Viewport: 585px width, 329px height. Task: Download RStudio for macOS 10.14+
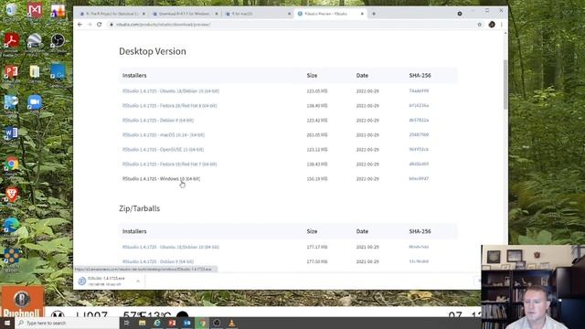pyautogui.click(x=164, y=135)
